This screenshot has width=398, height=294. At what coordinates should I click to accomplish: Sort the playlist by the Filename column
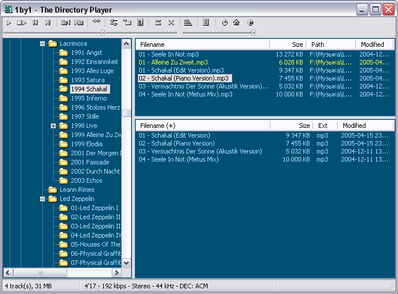[x=202, y=45]
